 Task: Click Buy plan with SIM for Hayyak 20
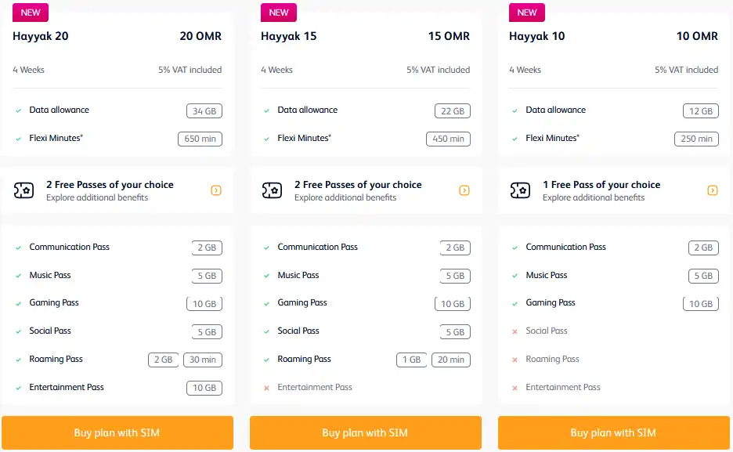[117, 432]
